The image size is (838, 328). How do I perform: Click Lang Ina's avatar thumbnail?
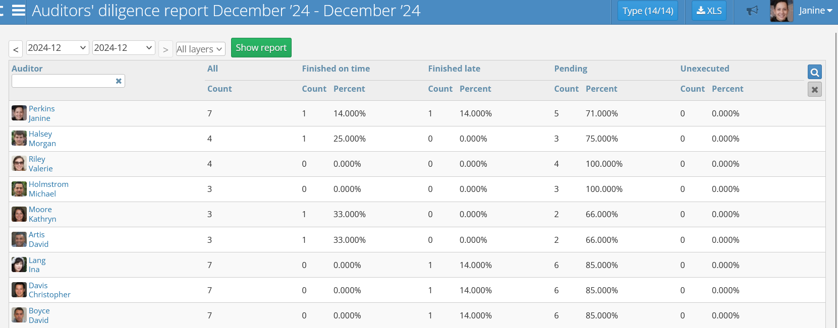[x=19, y=265]
